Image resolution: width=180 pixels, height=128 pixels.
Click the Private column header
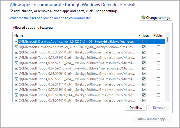143,35
